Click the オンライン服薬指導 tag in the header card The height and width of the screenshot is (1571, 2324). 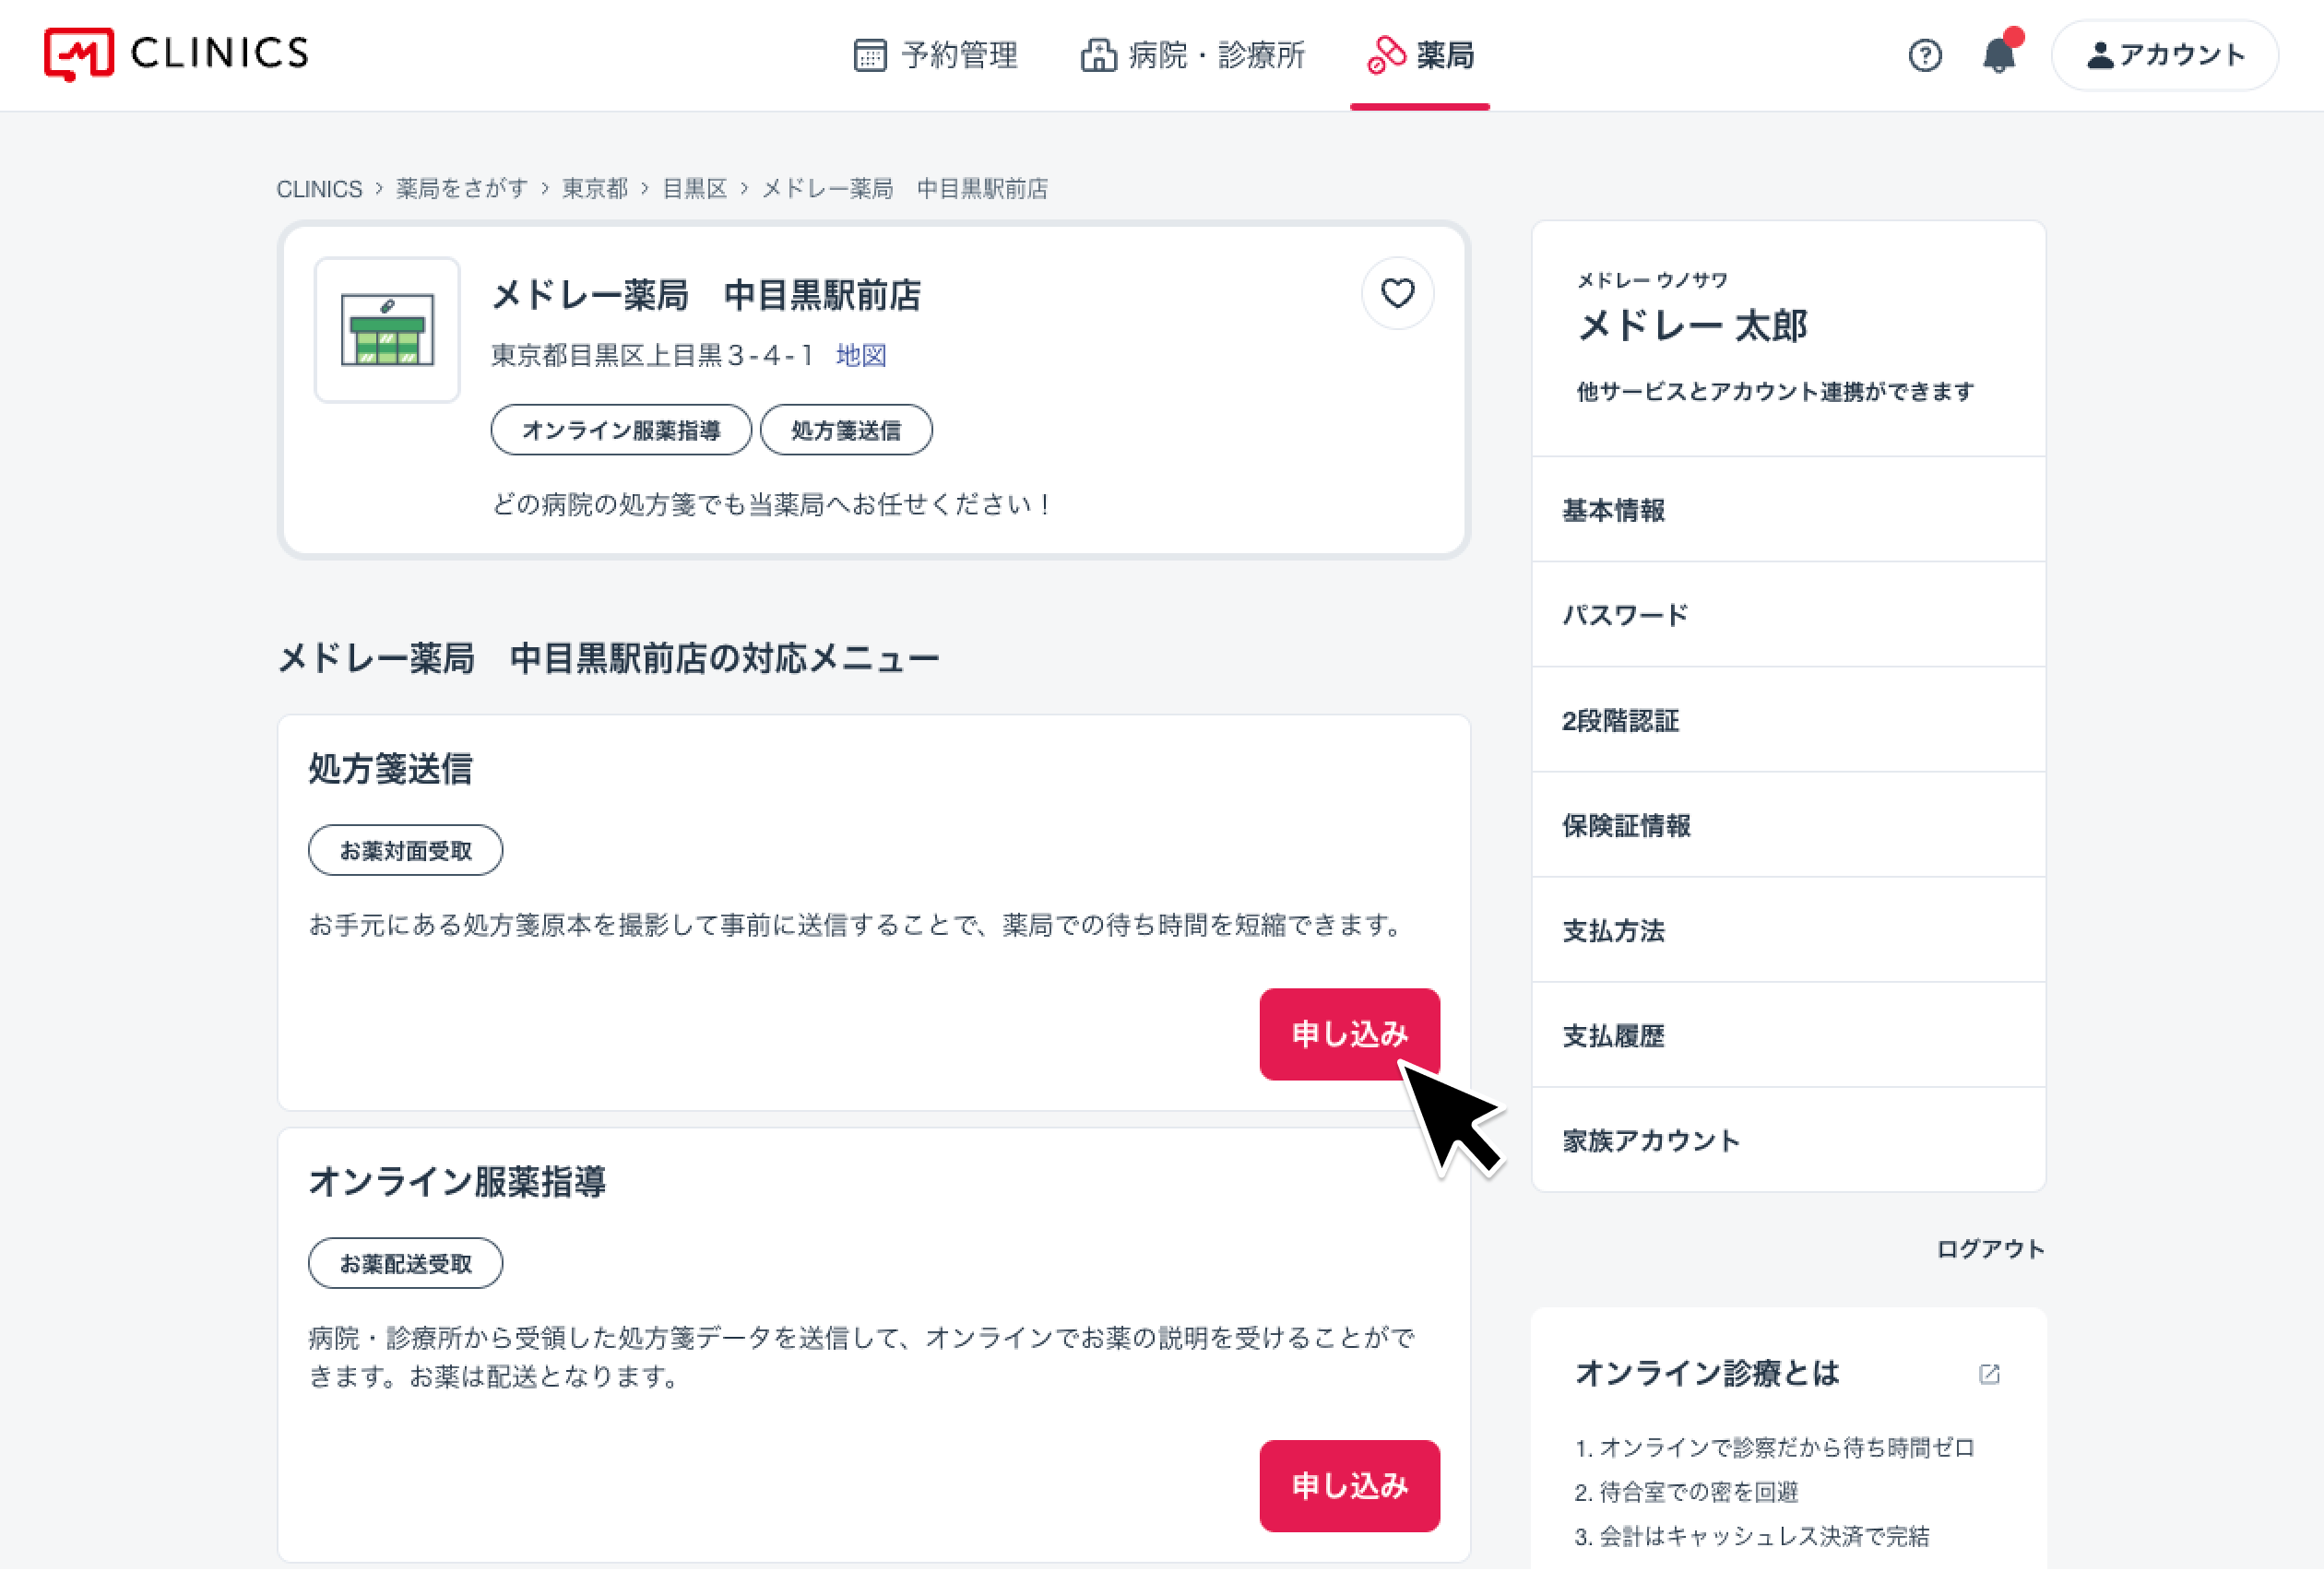pyautogui.click(x=621, y=430)
